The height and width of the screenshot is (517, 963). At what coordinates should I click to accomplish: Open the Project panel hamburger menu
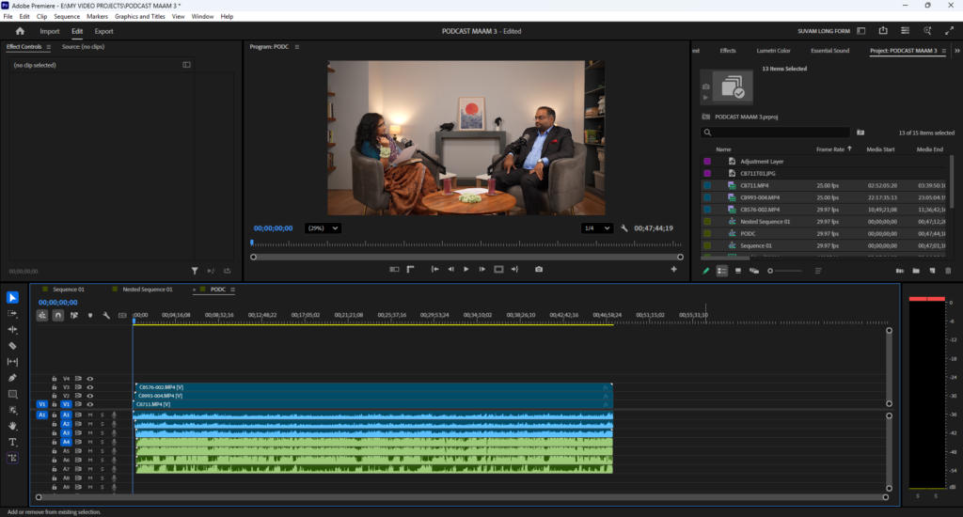[944, 51]
